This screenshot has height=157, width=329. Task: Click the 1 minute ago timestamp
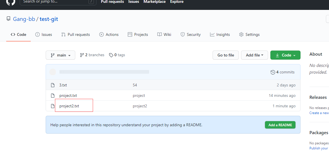click(284, 106)
